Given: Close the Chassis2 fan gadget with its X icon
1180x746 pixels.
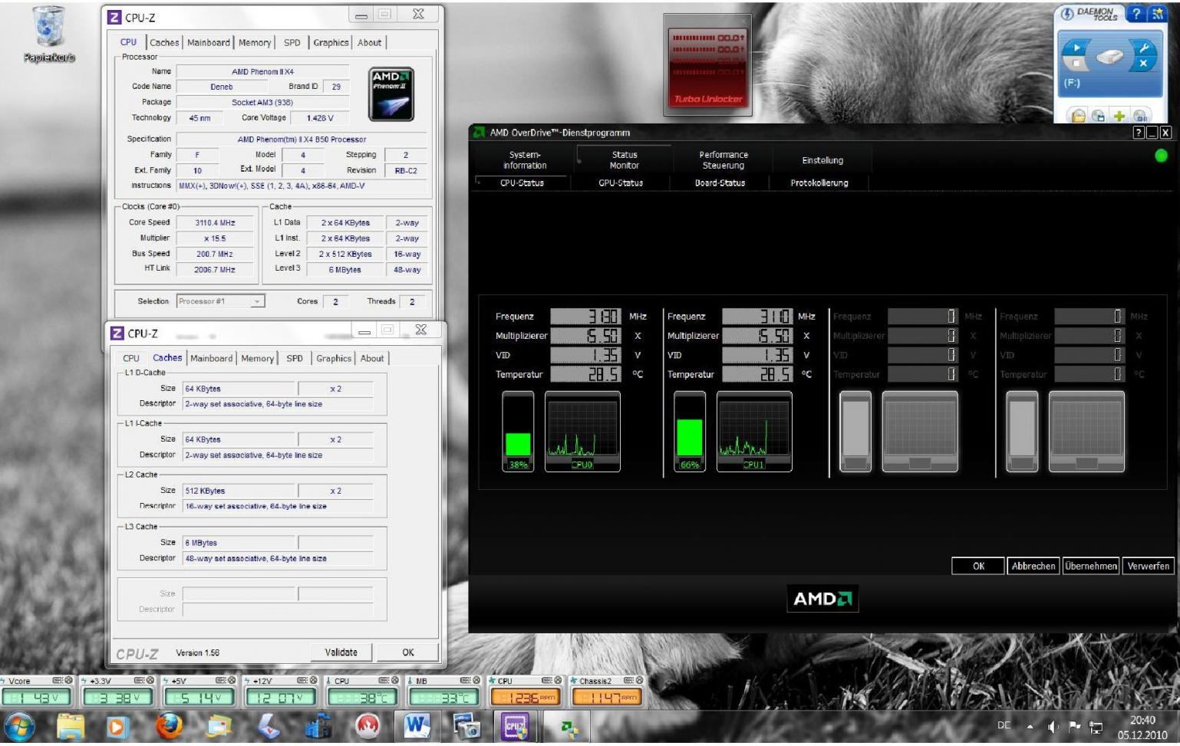Looking at the screenshot, I should [x=639, y=680].
